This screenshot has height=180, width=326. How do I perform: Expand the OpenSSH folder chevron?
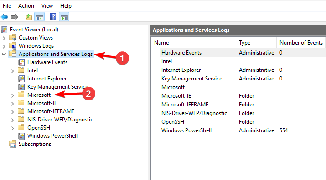click(x=12, y=128)
